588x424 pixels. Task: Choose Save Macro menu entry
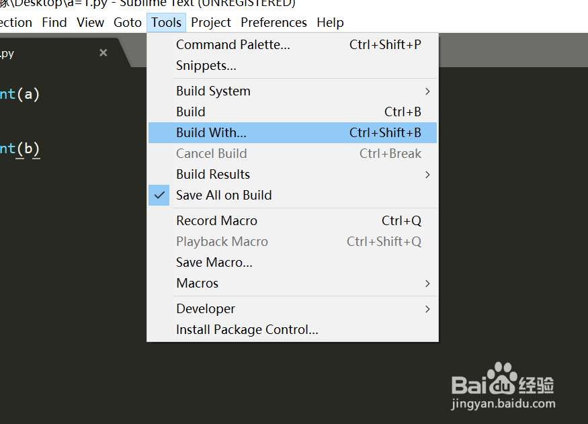[214, 262]
